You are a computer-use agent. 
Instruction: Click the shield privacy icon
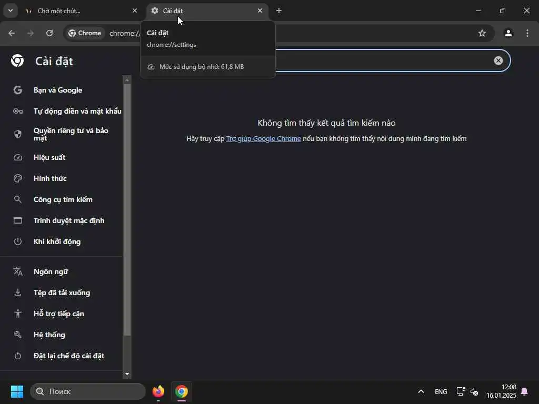point(17,134)
